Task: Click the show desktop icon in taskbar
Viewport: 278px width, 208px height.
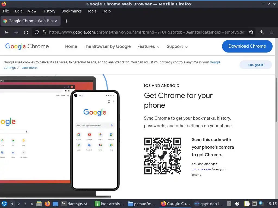Action: pos(55,204)
